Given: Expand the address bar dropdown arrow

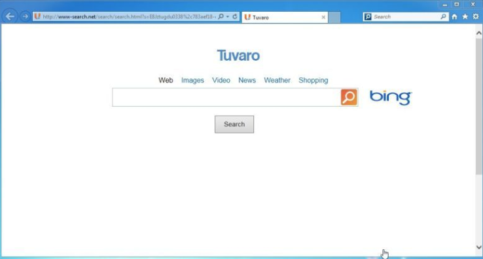Looking at the screenshot, I should (228, 16).
